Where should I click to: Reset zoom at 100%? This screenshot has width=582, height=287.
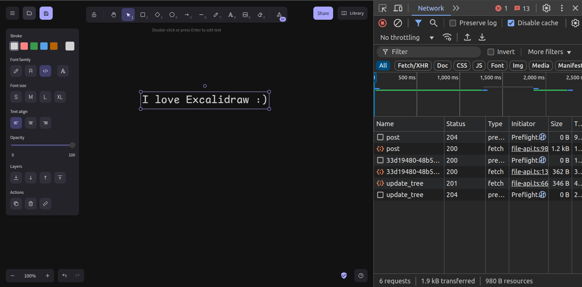[x=30, y=276]
